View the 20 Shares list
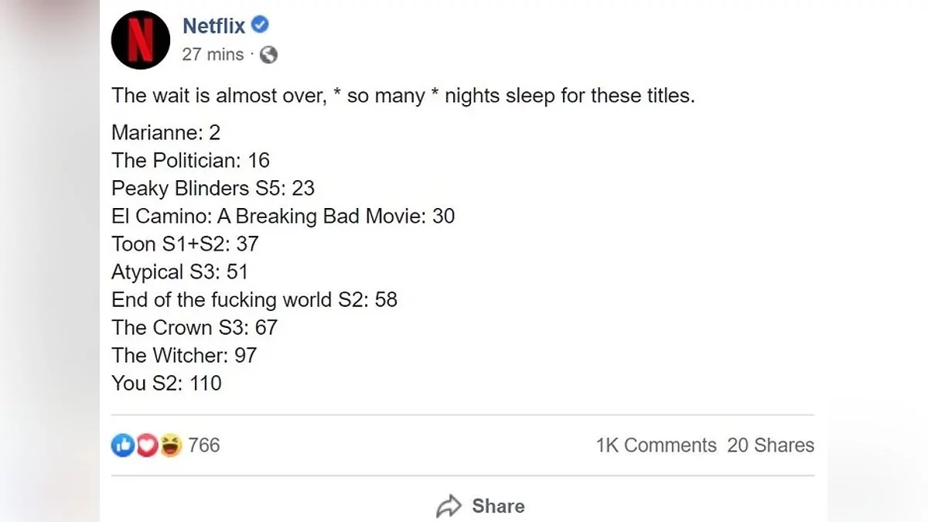928x522 pixels. point(770,445)
